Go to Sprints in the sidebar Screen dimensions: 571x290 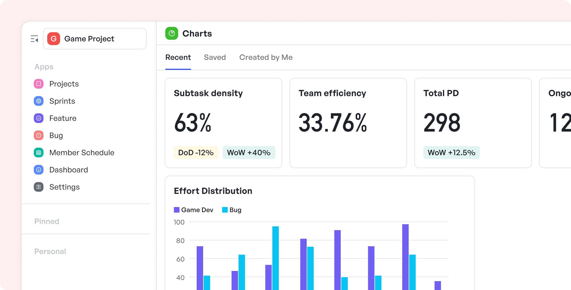tap(62, 101)
